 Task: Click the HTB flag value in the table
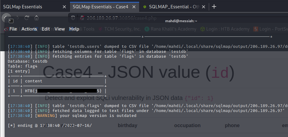click(x=63, y=91)
